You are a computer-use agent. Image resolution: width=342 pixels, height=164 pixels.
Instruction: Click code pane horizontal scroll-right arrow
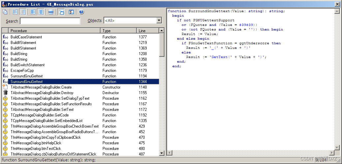tap(332, 153)
